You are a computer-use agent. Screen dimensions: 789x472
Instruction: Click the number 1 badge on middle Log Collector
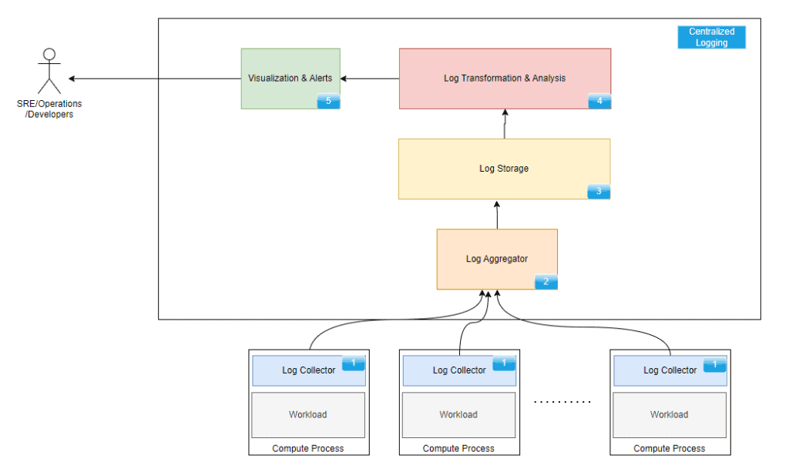504,363
